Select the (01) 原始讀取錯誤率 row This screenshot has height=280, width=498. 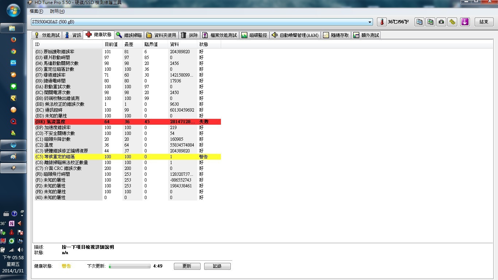(x=128, y=51)
